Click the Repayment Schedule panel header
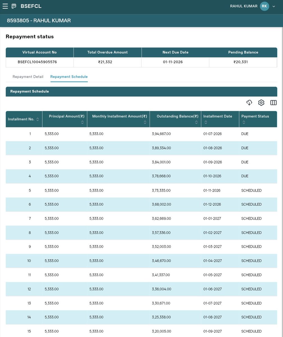Screen dimensions: 283x337 141,92
